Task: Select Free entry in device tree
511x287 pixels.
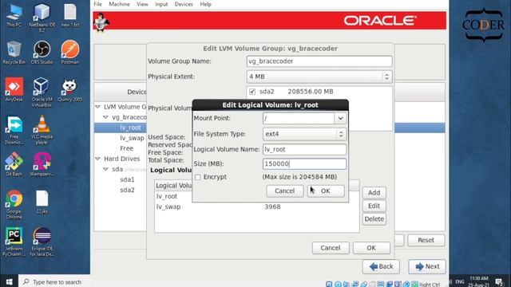Action: pyautogui.click(x=126, y=148)
